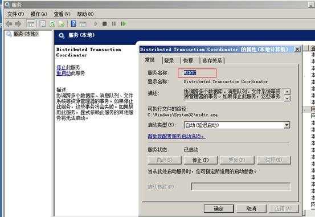Viewport: 315px width, 217px height.
Task: Open the 查看(V) menu
Action: coord(62,14)
